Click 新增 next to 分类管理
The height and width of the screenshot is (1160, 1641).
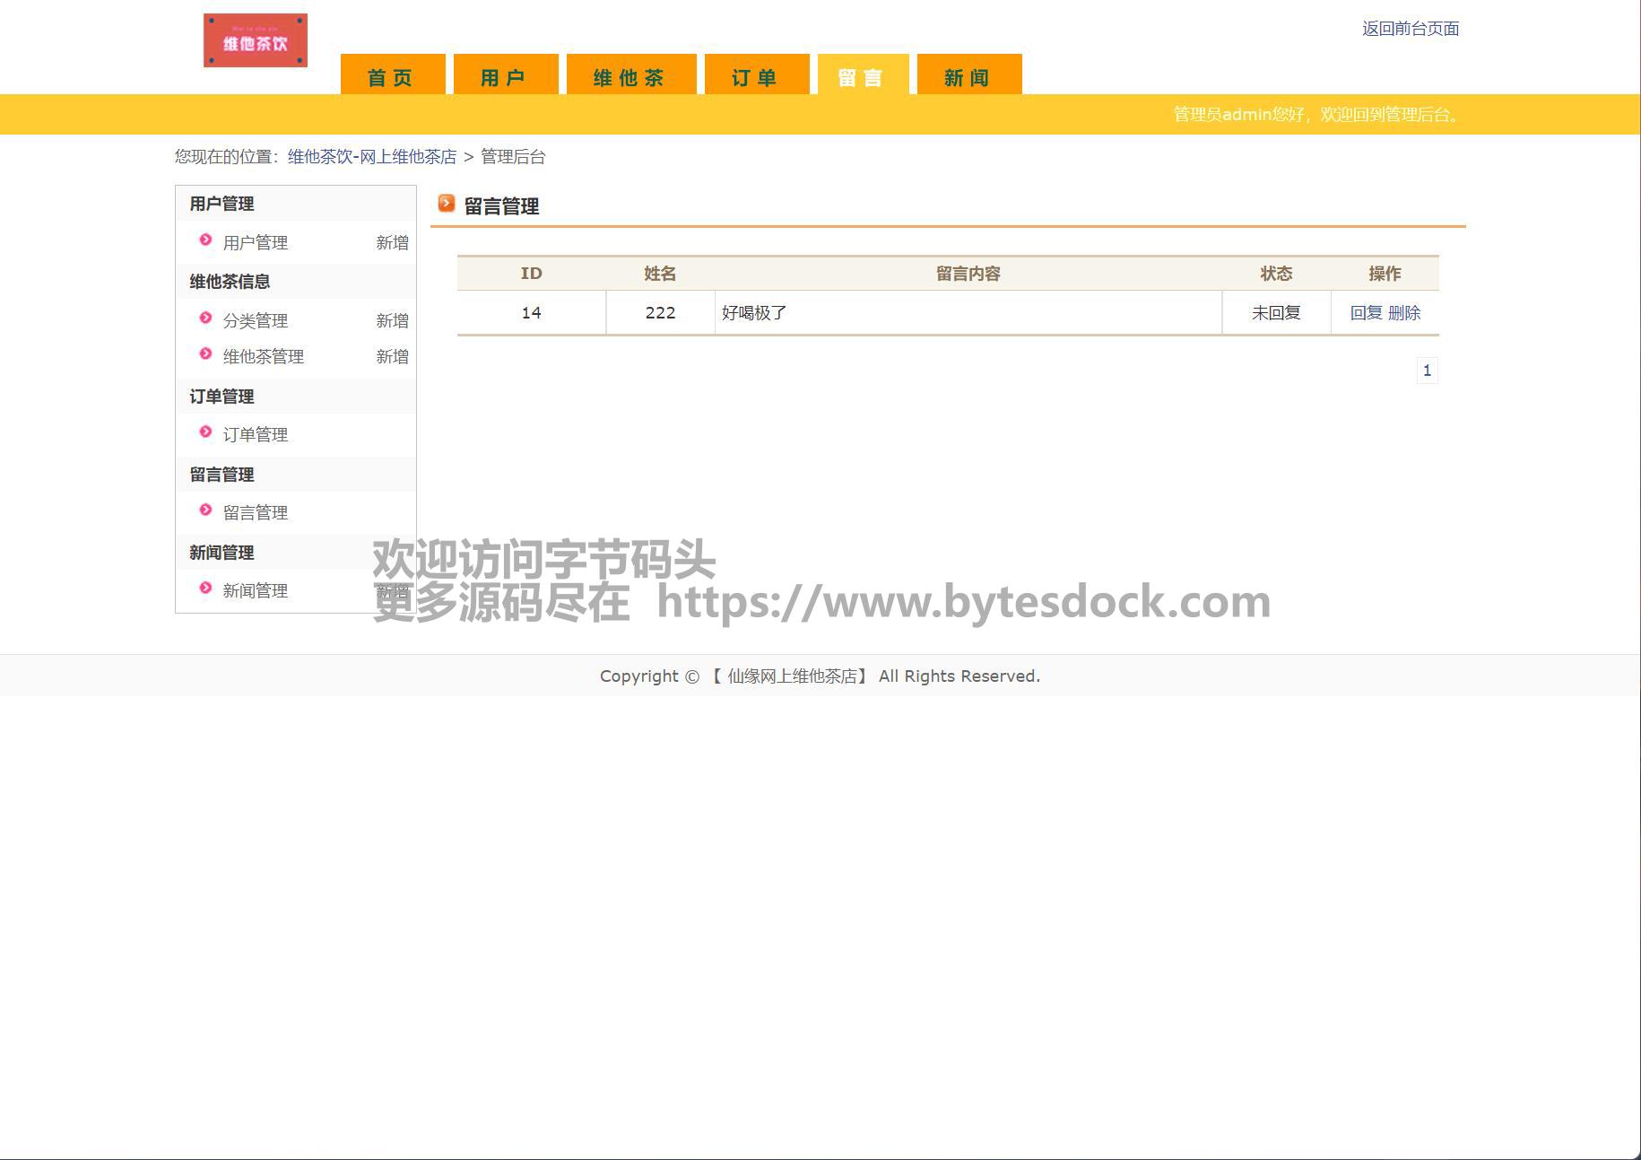point(392,321)
